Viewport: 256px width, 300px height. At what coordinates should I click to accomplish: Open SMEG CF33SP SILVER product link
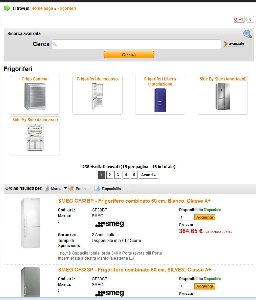tap(134, 270)
